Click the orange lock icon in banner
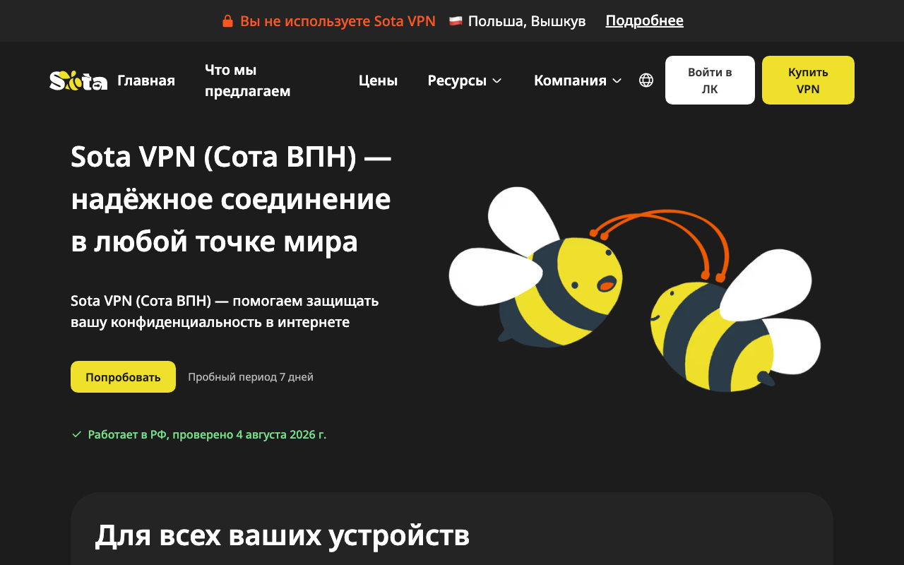The image size is (904, 565). coord(227,21)
